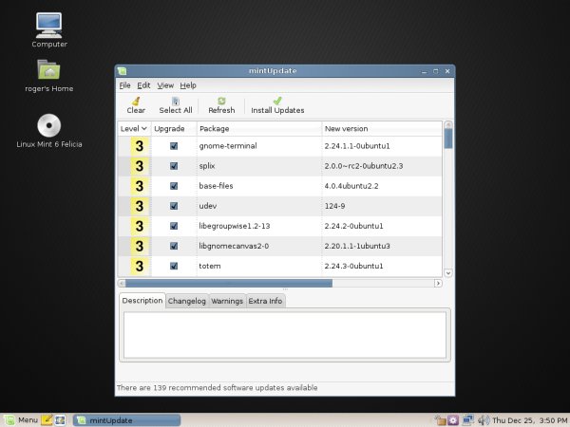Click the Refresh toolbar icon
570x427 pixels.
tap(221, 101)
